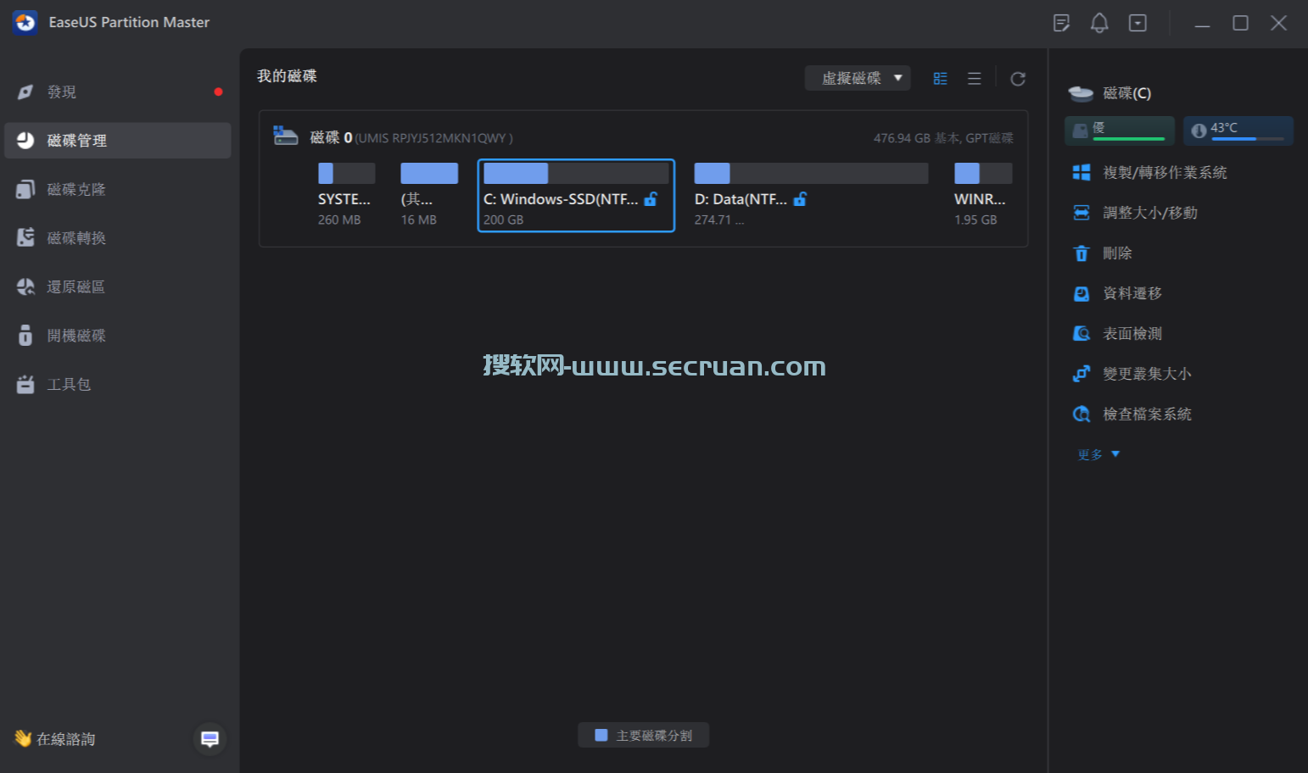Click the unlock icon beside C: Windows-SSD

tap(651, 199)
